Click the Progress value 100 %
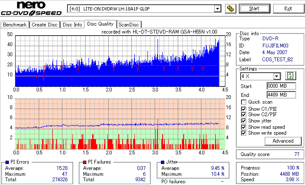The width and height of the screenshot is (305, 185). pyautogui.click(x=293, y=168)
